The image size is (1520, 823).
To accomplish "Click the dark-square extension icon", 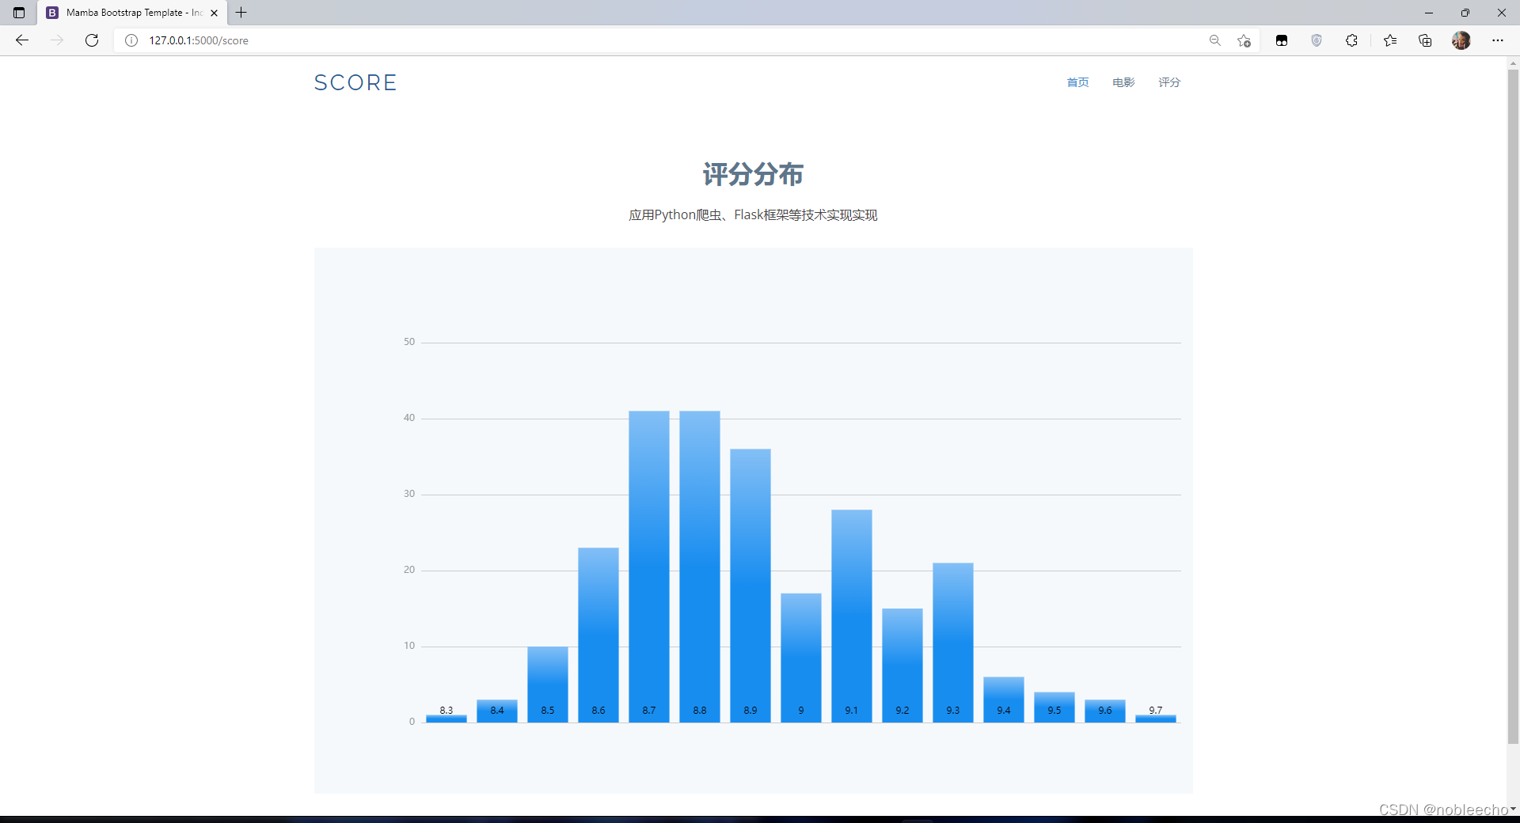I will click(1282, 40).
